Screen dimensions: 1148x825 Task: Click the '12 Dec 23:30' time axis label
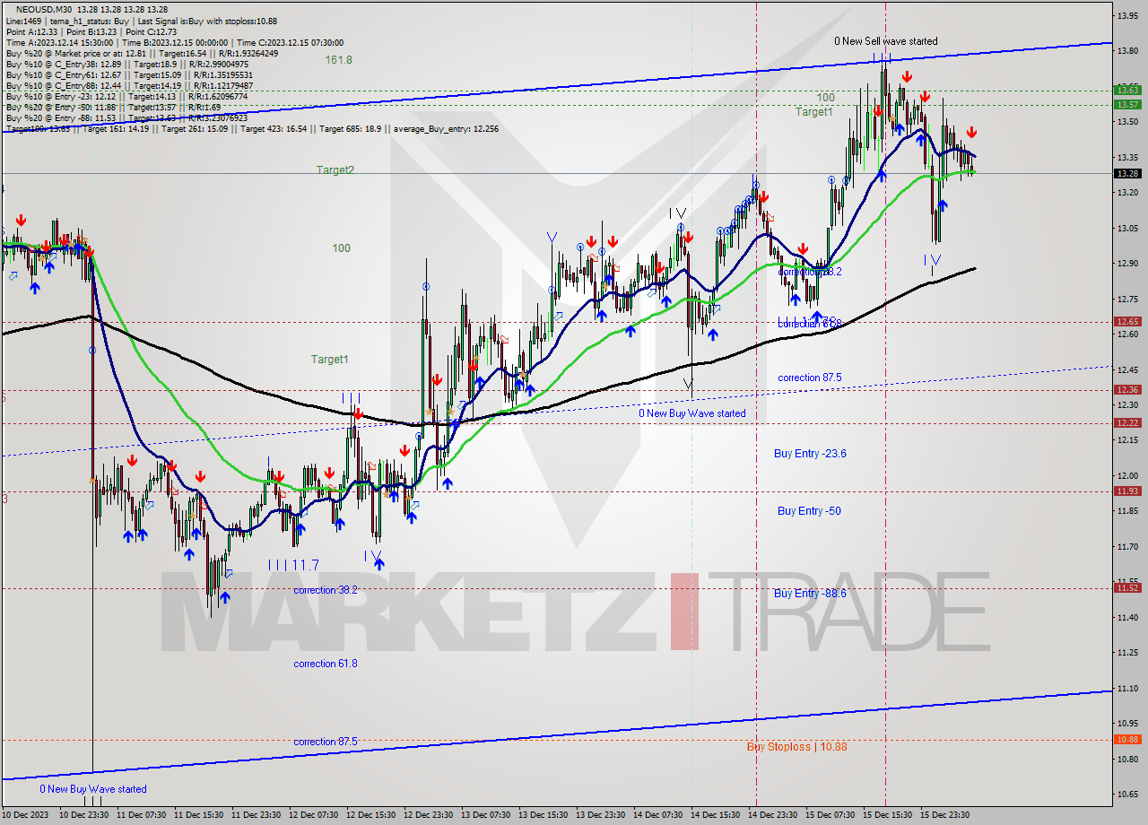click(429, 815)
